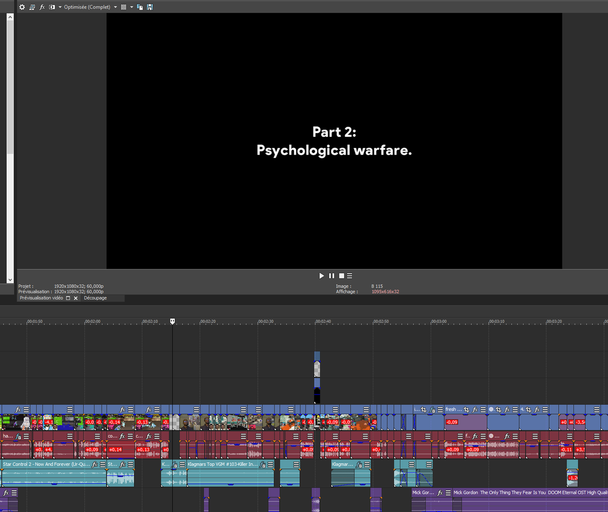Click the Image frame value 8 115
Viewport: 608px width, 512px height.
(377, 286)
